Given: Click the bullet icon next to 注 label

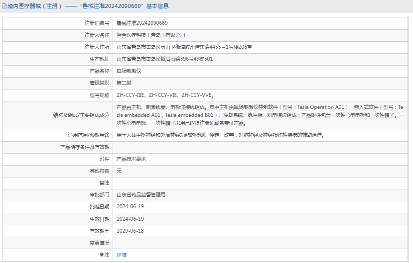Looking at the screenshot, I should tap(102, 255).
